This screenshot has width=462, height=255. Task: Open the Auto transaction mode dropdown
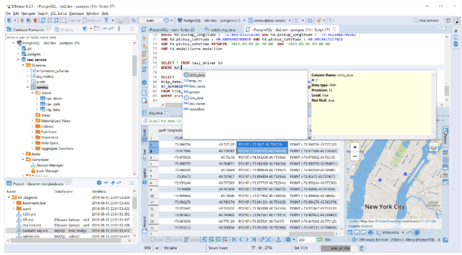coord(151,20)
